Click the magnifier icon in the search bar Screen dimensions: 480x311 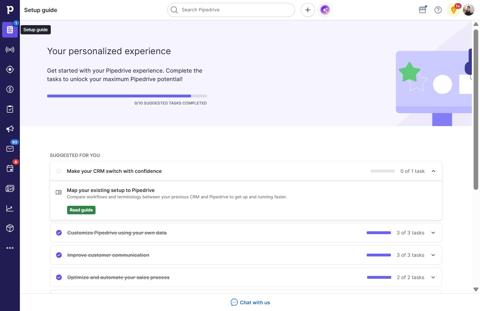(x=174, y=10)
